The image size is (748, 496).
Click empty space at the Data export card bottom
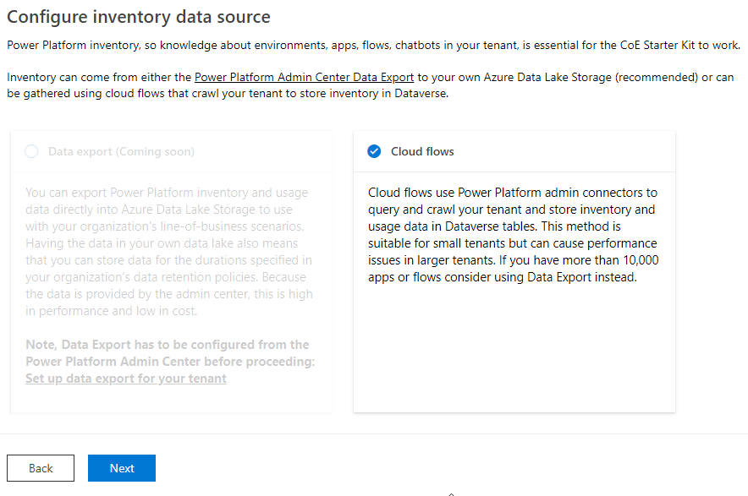point(169,400)
